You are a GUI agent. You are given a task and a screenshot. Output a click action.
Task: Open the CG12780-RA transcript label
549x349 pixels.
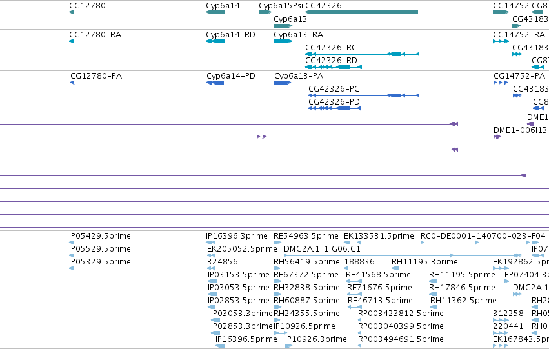(x=95, y=35)
